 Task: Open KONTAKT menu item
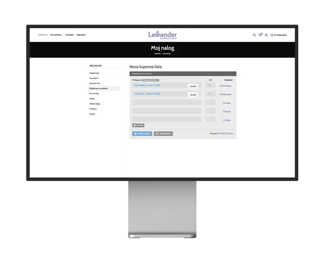click(81, 35)
